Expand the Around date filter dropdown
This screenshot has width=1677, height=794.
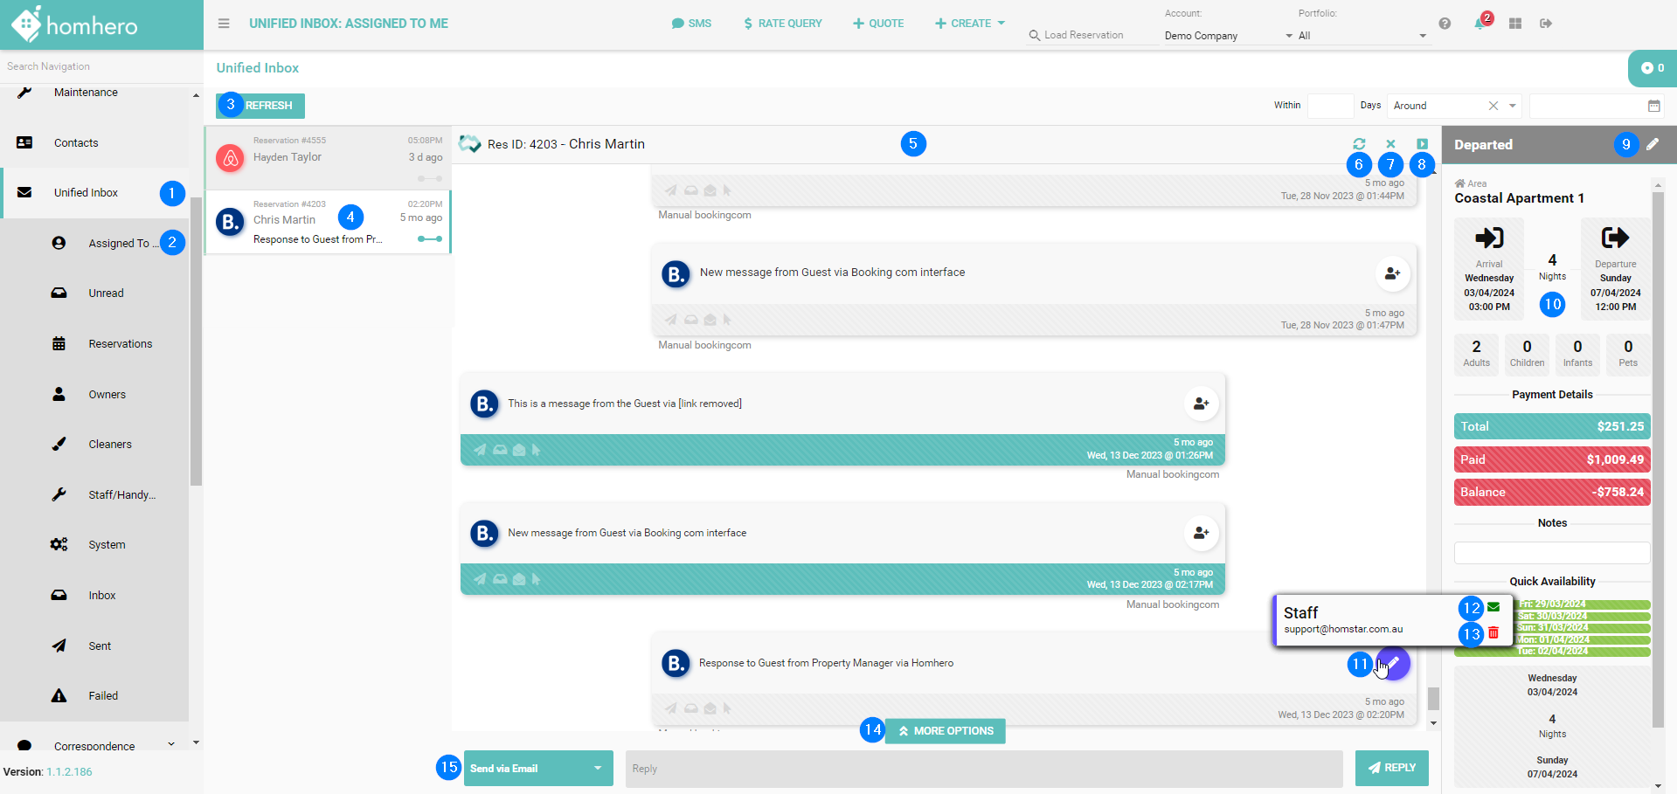(1512, 106)
